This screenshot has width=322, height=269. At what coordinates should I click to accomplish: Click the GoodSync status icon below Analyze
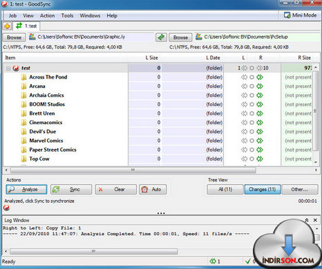point(6,208)
